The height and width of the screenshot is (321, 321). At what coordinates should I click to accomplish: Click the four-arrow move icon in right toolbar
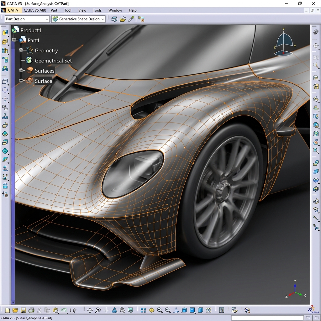point(316,46)
